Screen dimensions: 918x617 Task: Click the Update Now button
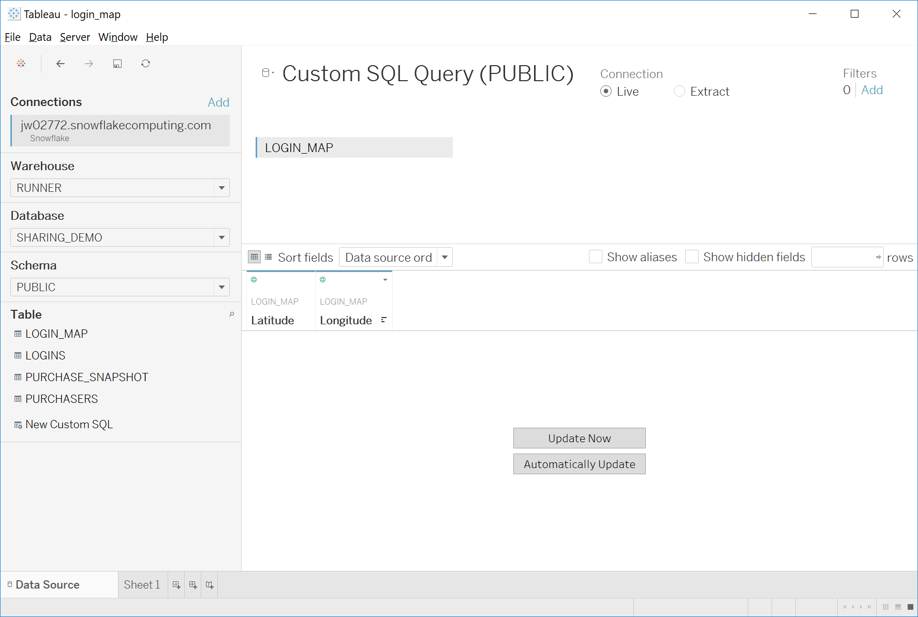580,438
